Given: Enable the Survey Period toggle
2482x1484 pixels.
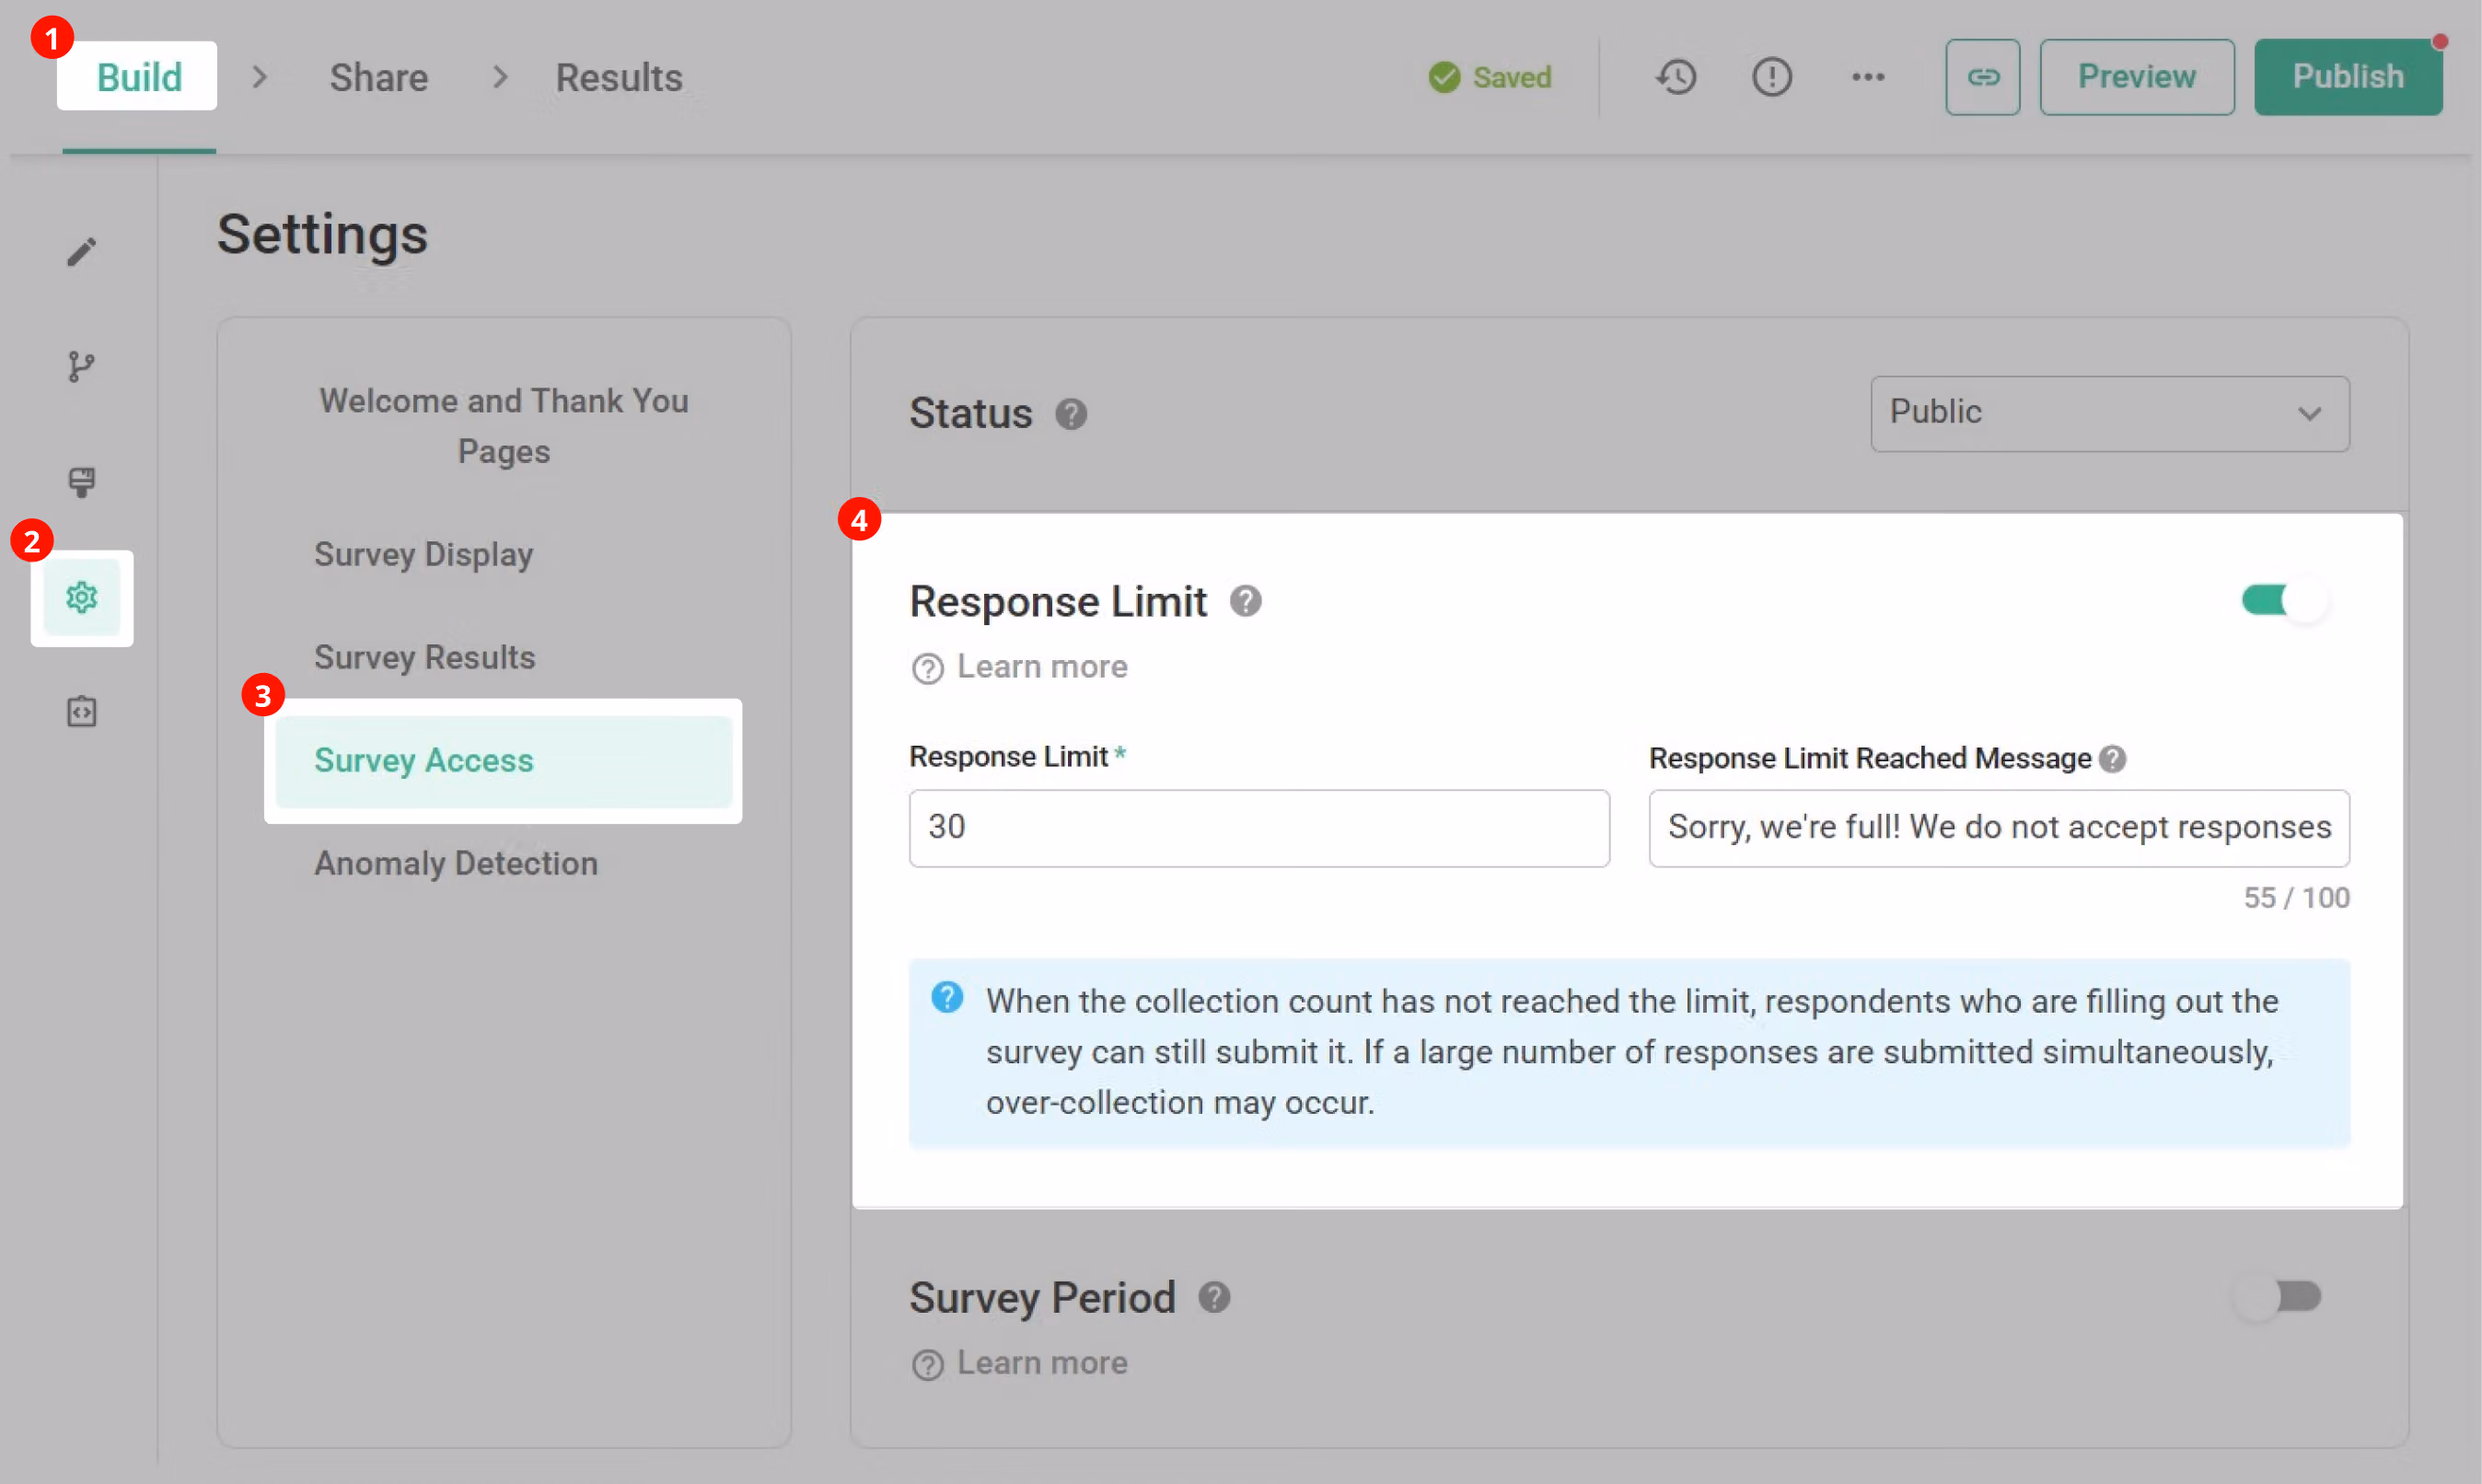Looking at the screenshot, I should coord(2279,1297).
